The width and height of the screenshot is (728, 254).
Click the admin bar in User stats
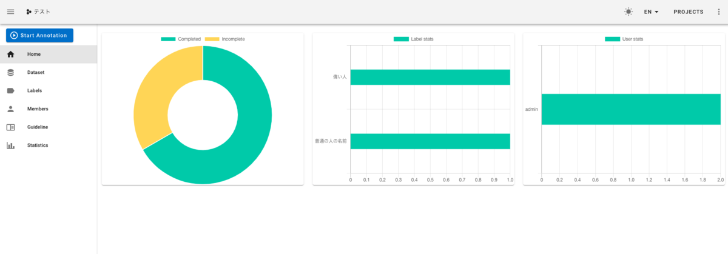tap(631, 109)
